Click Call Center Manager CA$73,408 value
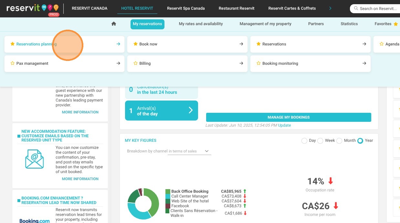400x223 pixels. [231, 196]
